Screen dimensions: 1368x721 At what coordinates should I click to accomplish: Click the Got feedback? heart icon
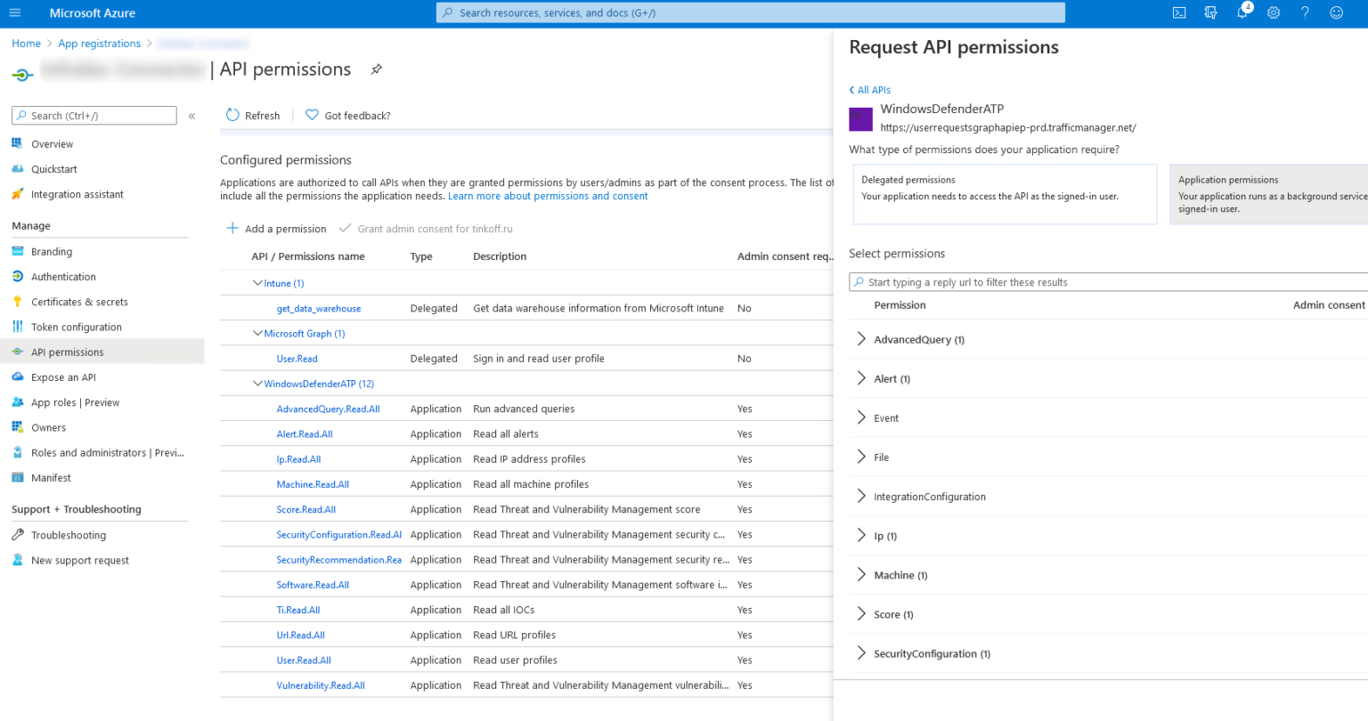coord(312,115)
